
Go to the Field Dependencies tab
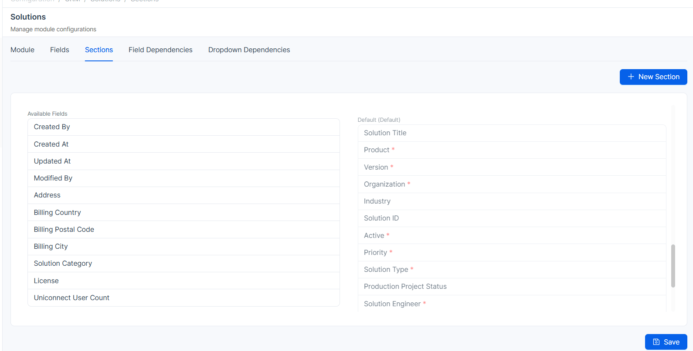point(160,50)
